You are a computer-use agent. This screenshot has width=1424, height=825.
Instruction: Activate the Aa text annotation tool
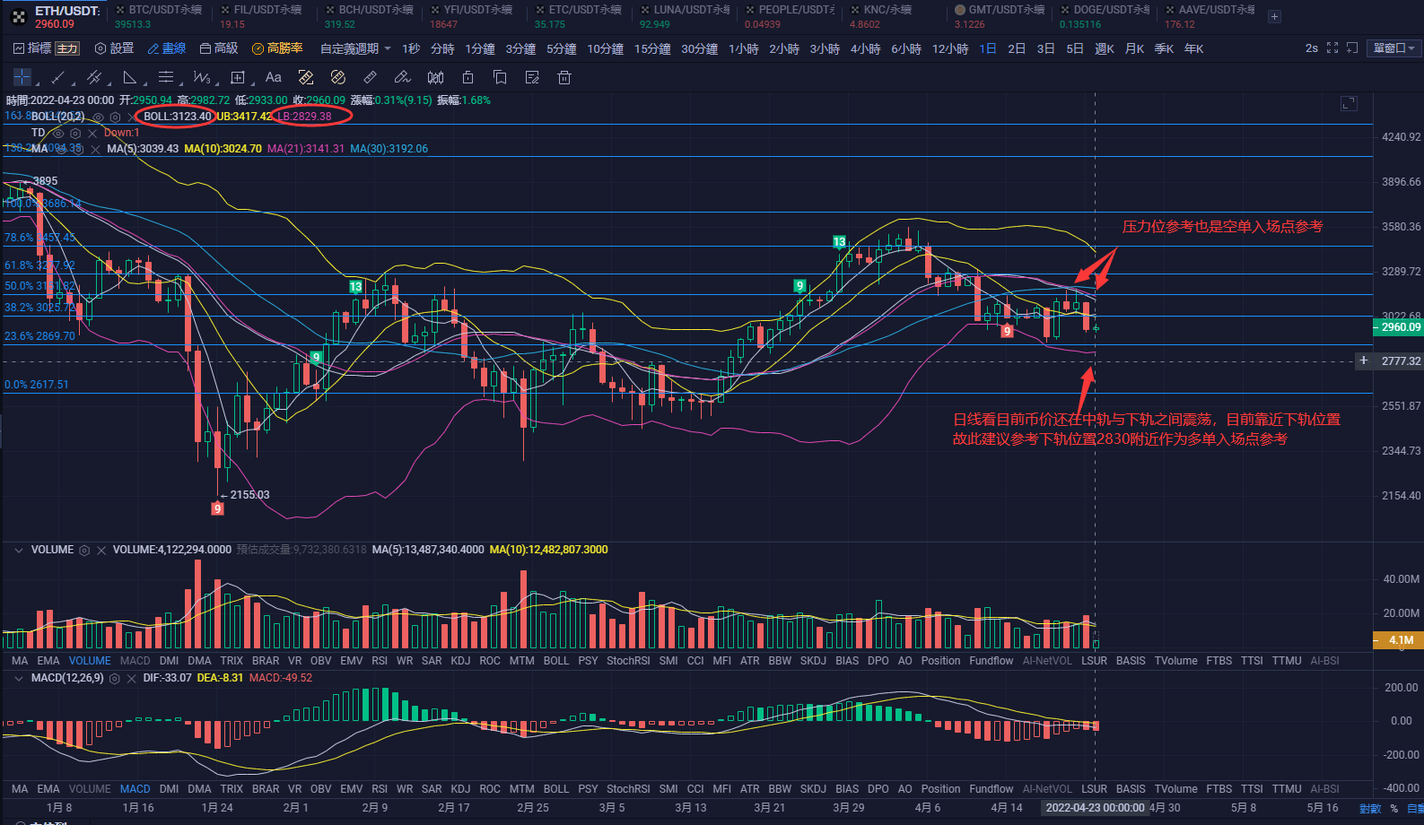(274, 77)
